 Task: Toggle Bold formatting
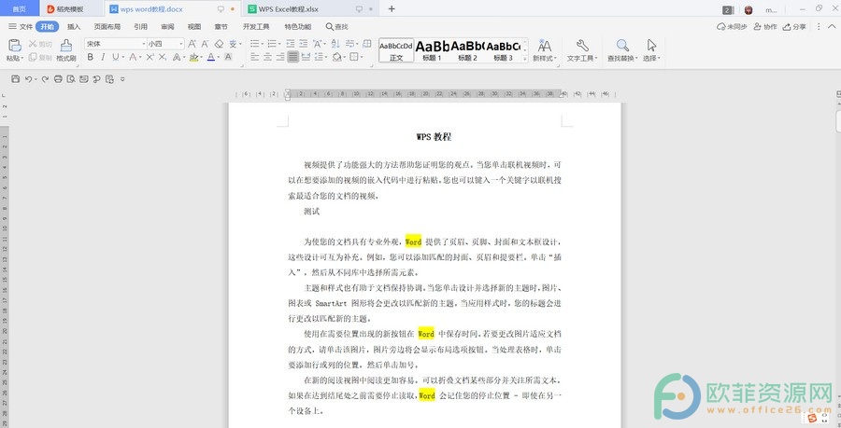90,57
